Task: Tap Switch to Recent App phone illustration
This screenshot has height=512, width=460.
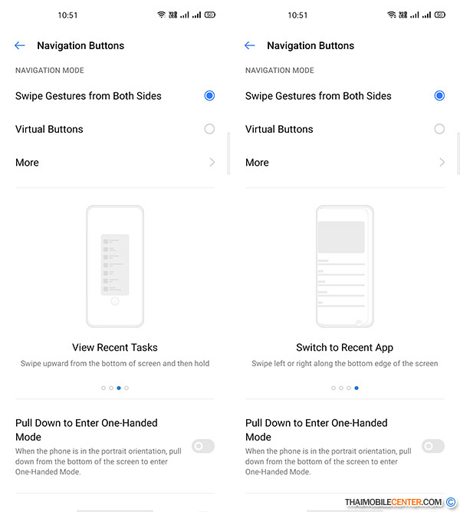Action: pyautogui.click(x=345, y=266)
